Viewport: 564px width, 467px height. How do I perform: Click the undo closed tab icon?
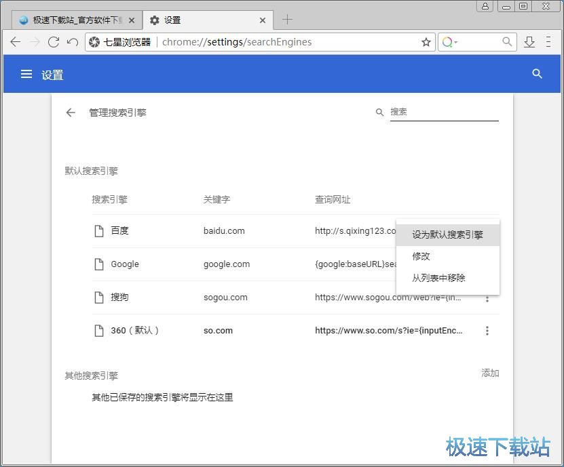pos(73,42)
